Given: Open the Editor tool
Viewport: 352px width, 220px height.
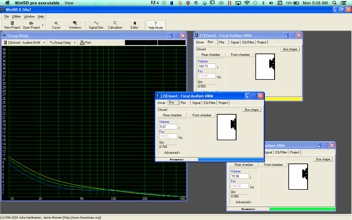Looking at the screenshot, I should 134,25.
